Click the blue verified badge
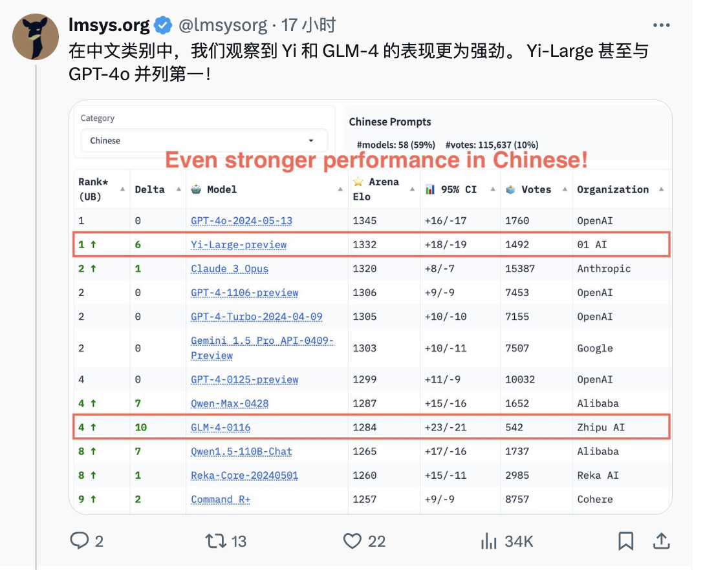 pyautogui.click(x=163, y=25)
